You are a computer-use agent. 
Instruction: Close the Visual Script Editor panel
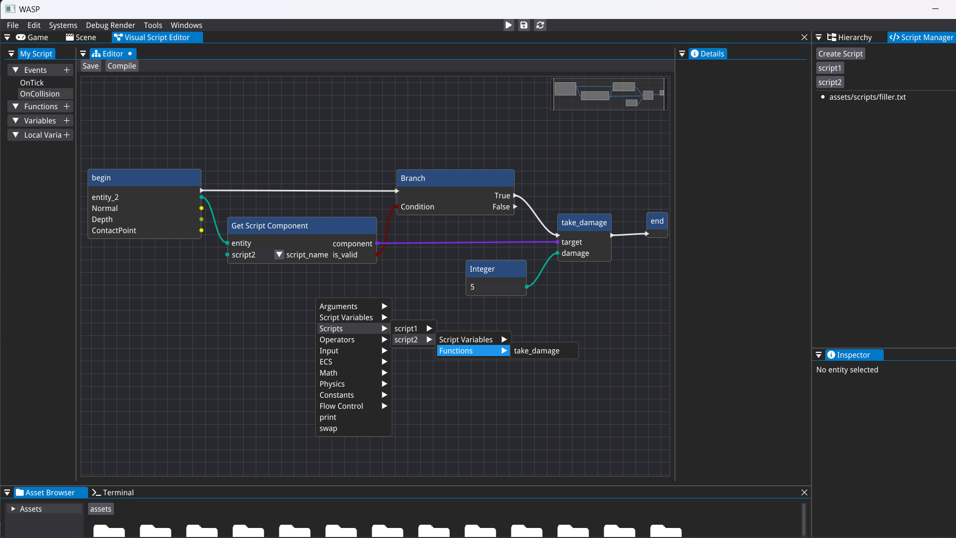pos(804,37)
